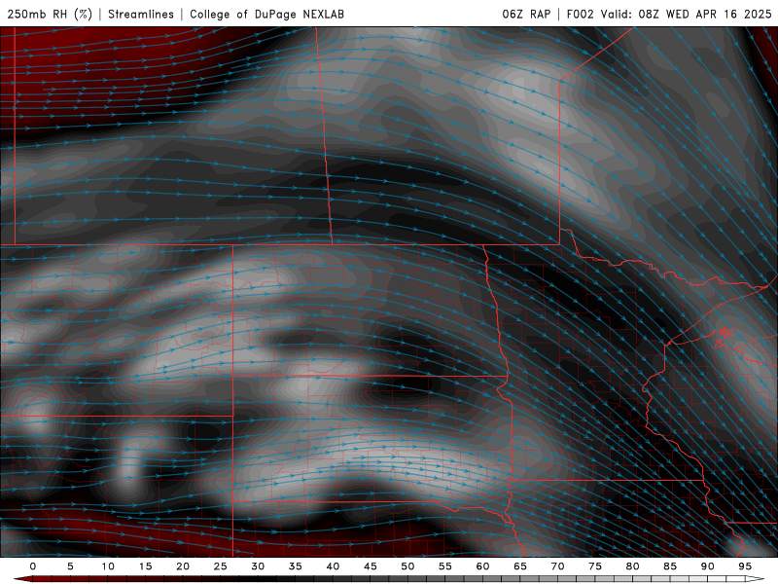Click the '60' label on the colorbar
The height and width of the screenshot is (584, 778).
pos(482,566)
